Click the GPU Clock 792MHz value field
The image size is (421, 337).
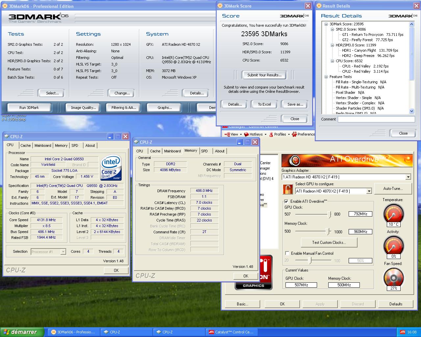click(360, 214)
